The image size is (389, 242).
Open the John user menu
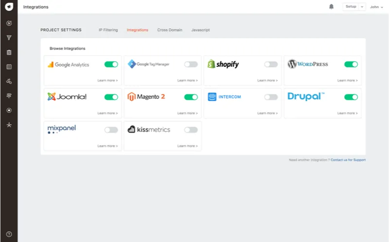[x=376, y=7]
